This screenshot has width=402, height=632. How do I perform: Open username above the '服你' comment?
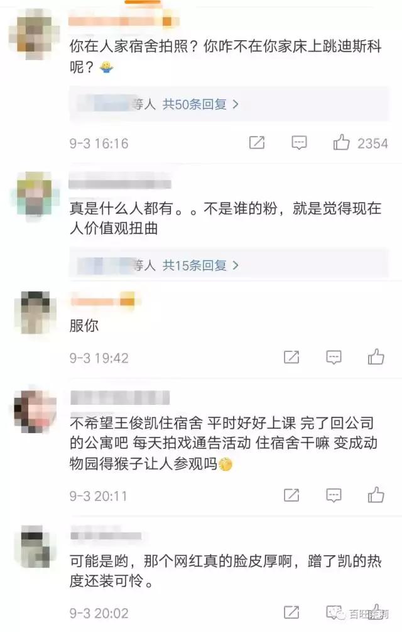[102, 301]
